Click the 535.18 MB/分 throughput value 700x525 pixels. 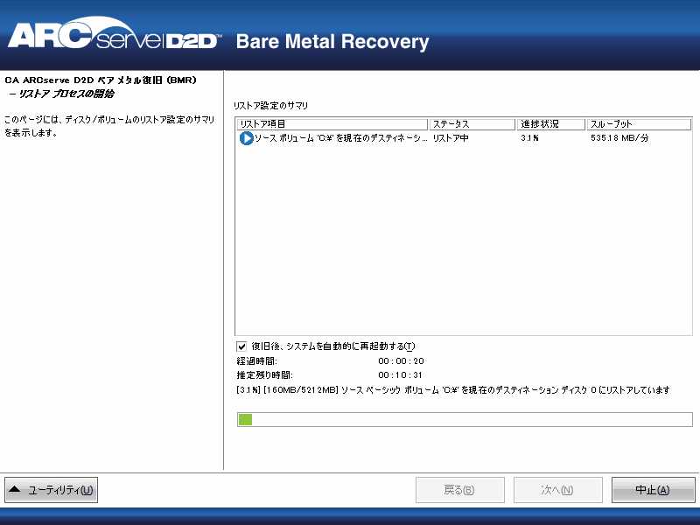tap(619, 138)
